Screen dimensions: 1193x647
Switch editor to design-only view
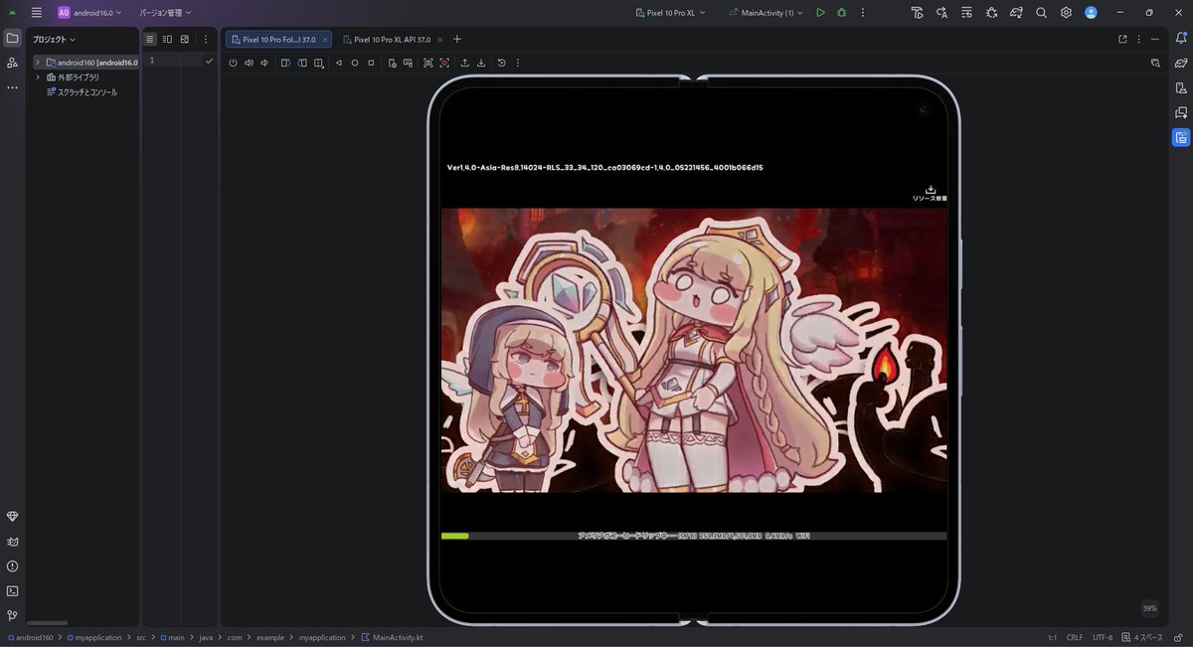[x=184, y=39]
